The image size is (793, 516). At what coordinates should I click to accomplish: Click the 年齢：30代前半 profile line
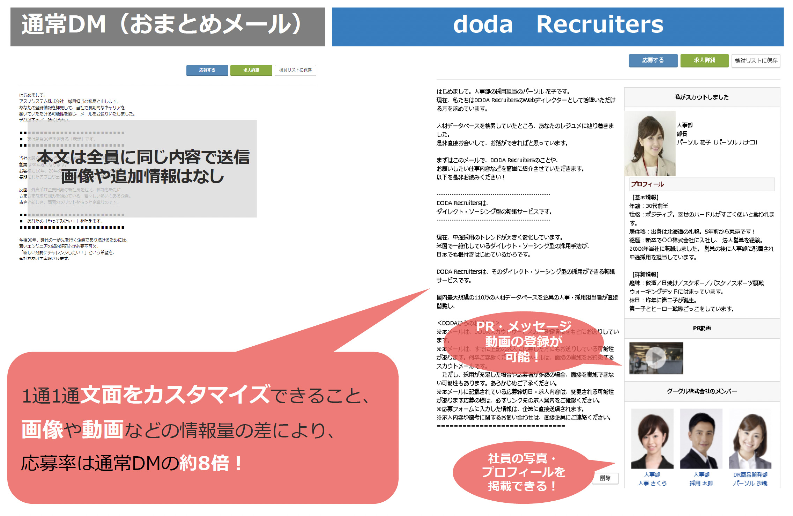649,206
